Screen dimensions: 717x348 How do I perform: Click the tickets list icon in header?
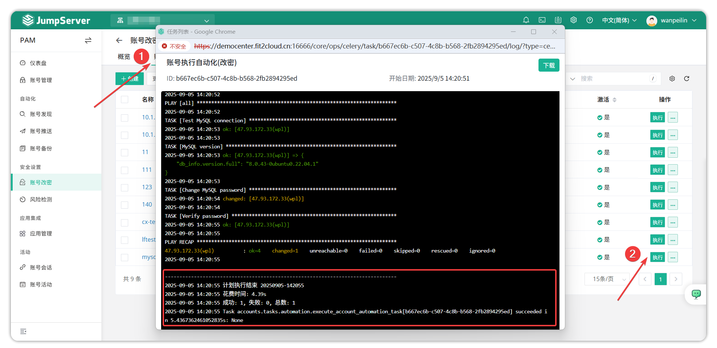558,20
